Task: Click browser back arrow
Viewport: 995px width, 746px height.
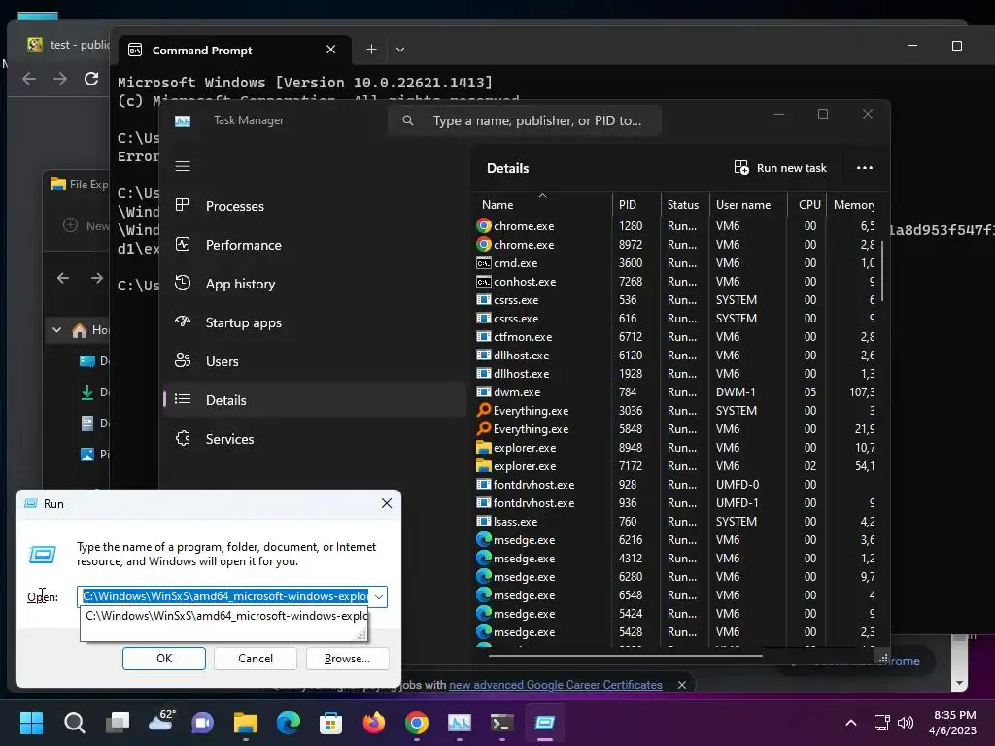Action: [x=29, y=79]
